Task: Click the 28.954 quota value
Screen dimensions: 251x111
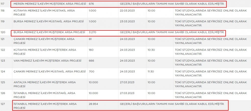Action: point(93,104)
